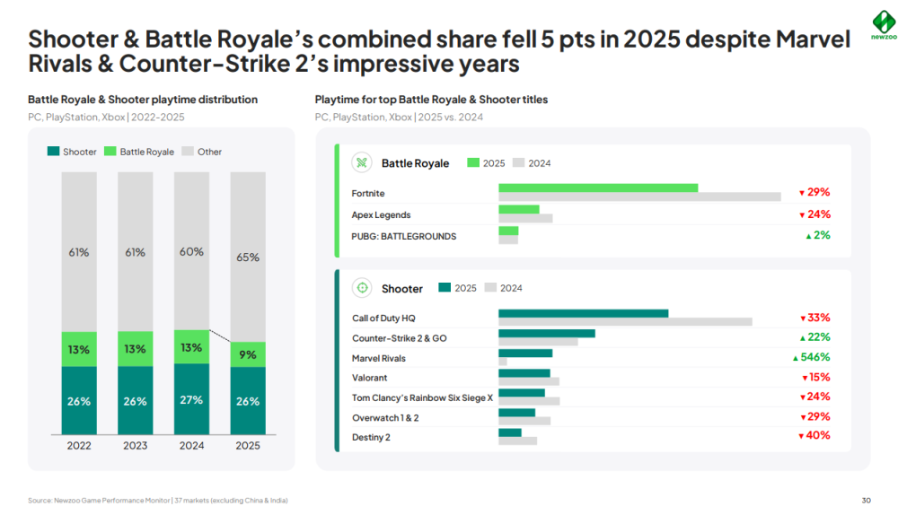Click the green up arrow beside Marvel Rivals 546%
The height and width of the screenshot is (515, 898).
pos(796,358)
